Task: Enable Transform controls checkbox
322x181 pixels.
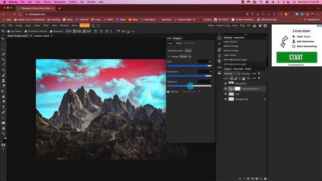Action: [x=26, y=31]
